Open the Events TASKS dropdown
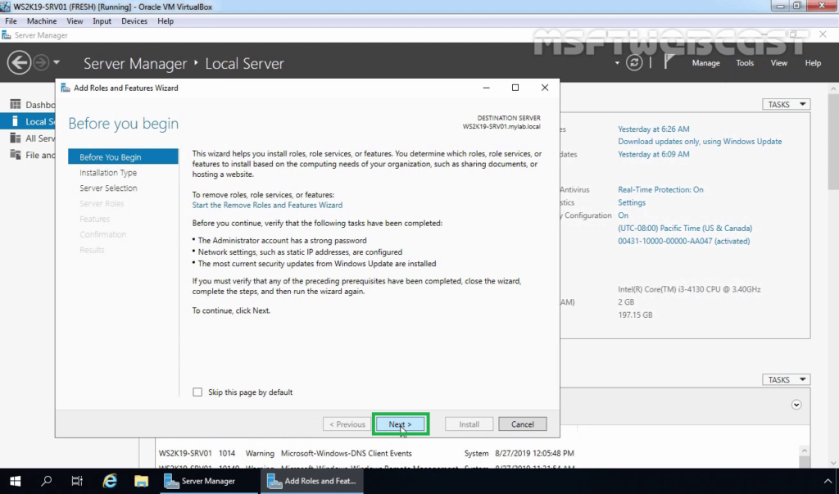Viewport: 839px width, 494px height. tap(786, 379)
